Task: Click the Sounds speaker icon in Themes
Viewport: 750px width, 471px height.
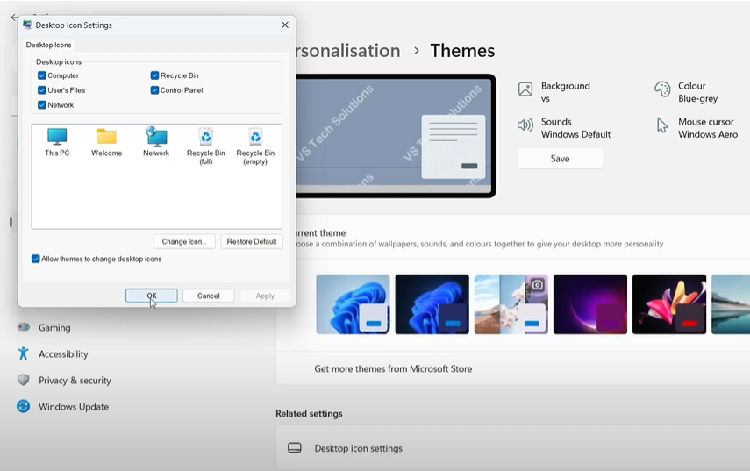Action: pyautogui.click(x=525, y=125)
